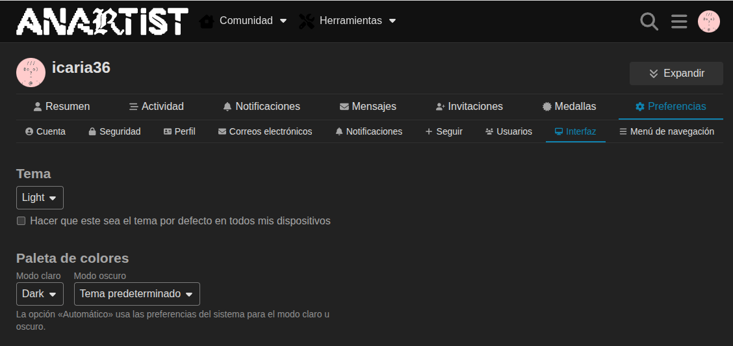Viewport: 733px width, 346px height.
Task: Open Invitaciones user-plus tab
Action: pyautogui.click(x=469, y=106)
